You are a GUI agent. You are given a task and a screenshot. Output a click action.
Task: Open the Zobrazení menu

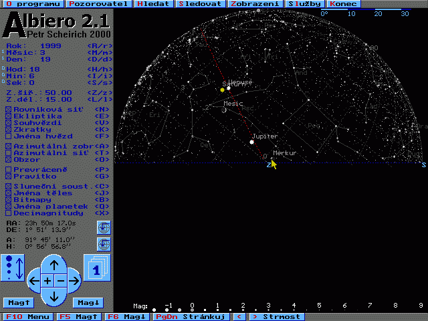click(255, 3)
